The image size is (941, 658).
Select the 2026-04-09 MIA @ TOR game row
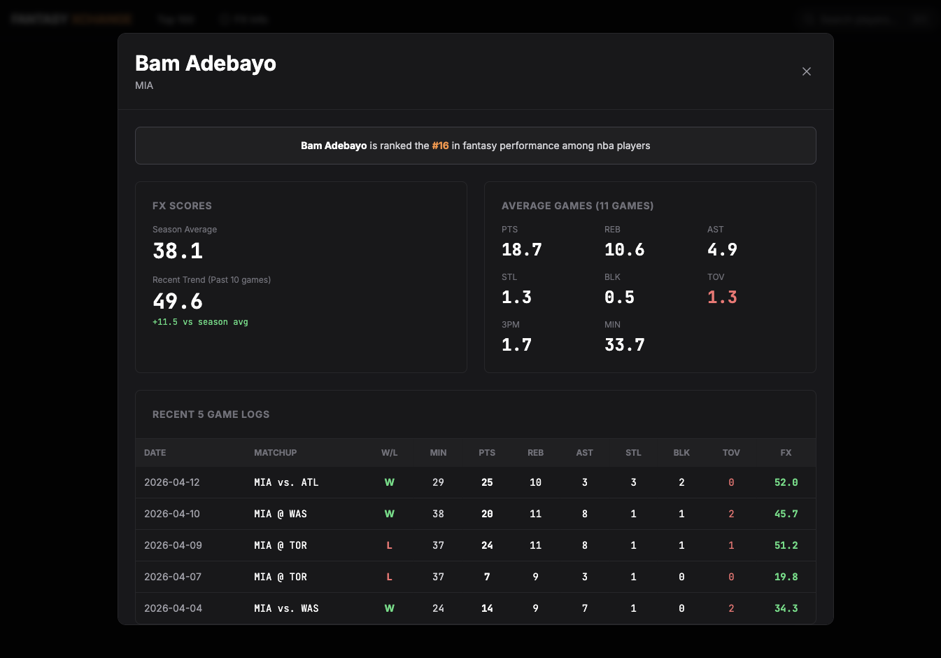click(476, 545)
